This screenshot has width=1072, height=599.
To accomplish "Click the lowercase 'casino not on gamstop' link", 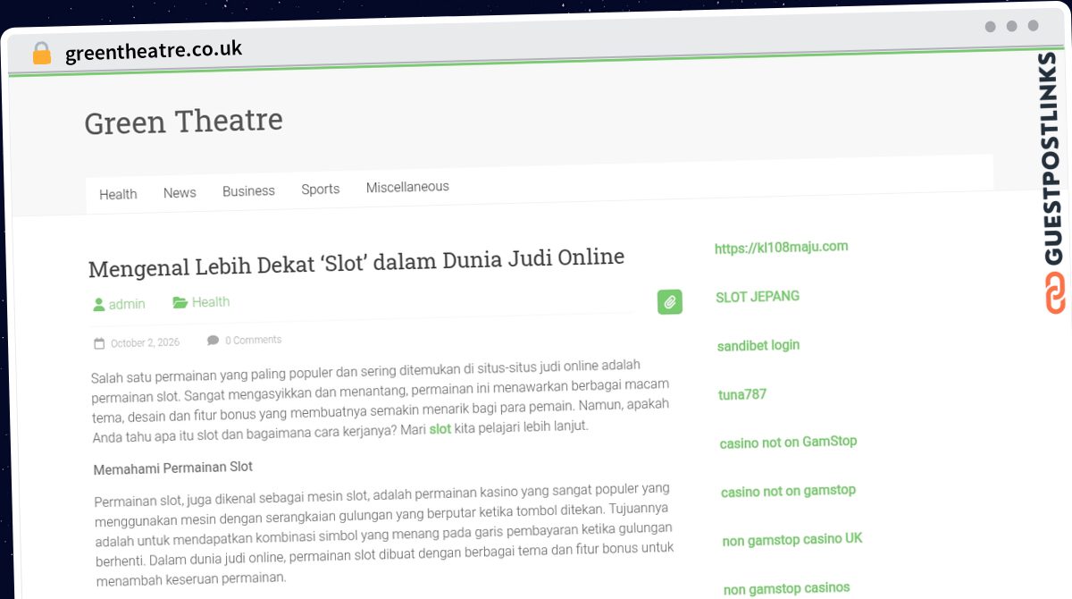I will (x=789, y=491).
